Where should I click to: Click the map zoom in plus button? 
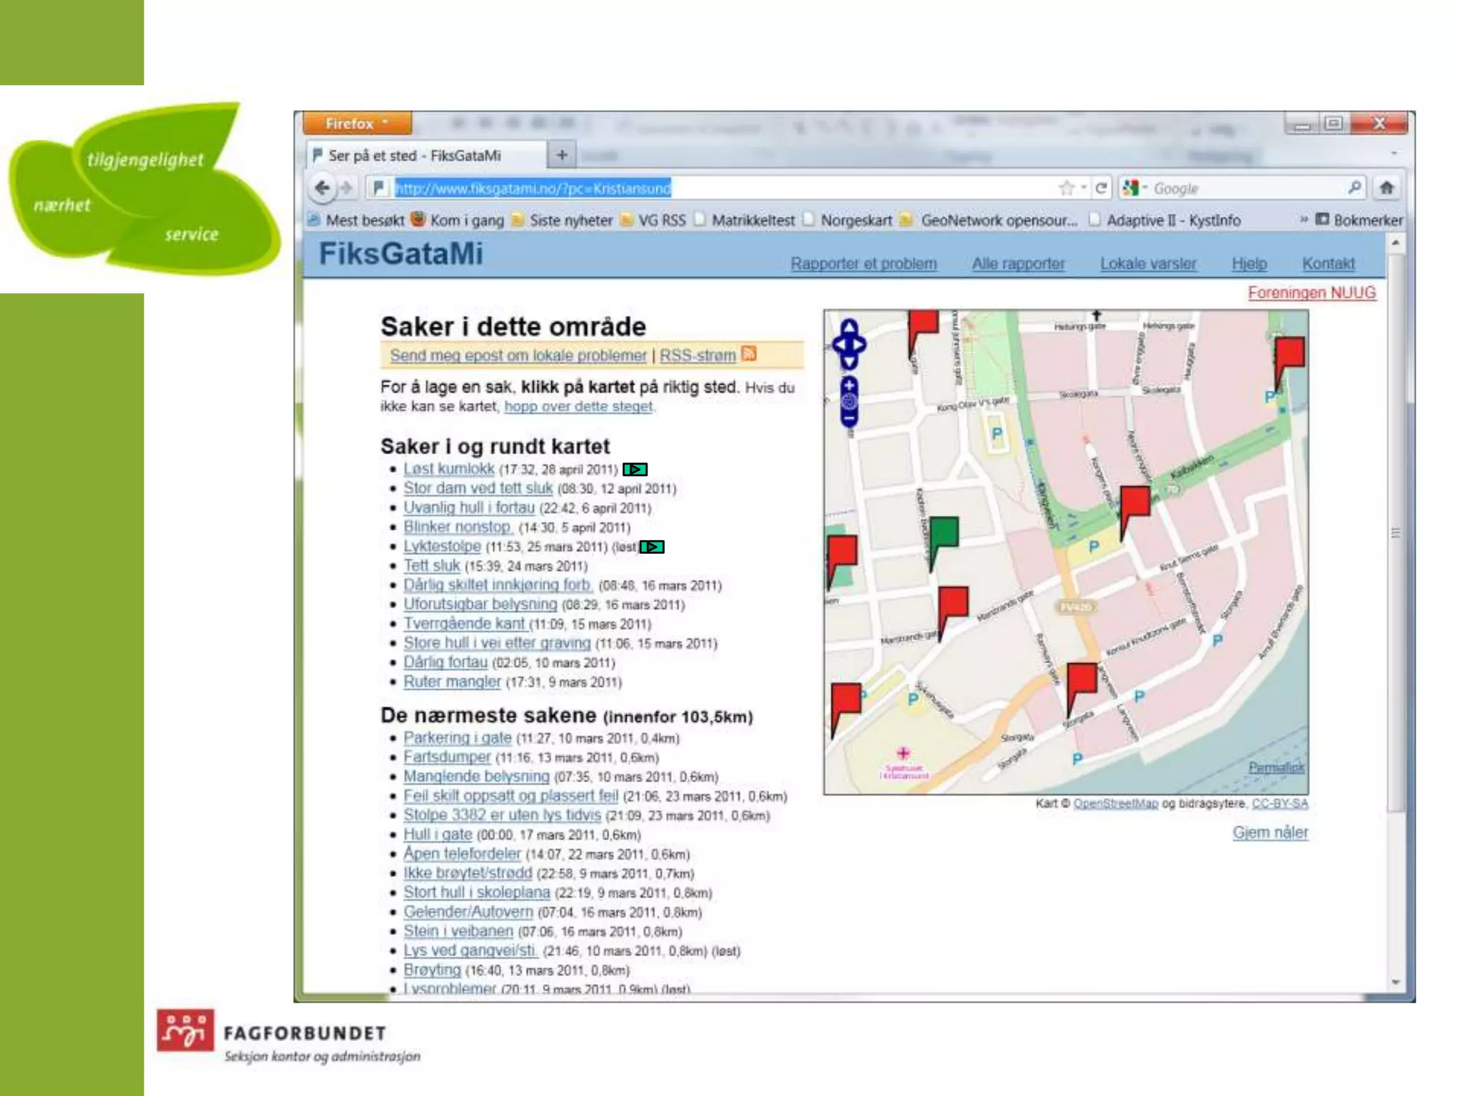point(849,386)
